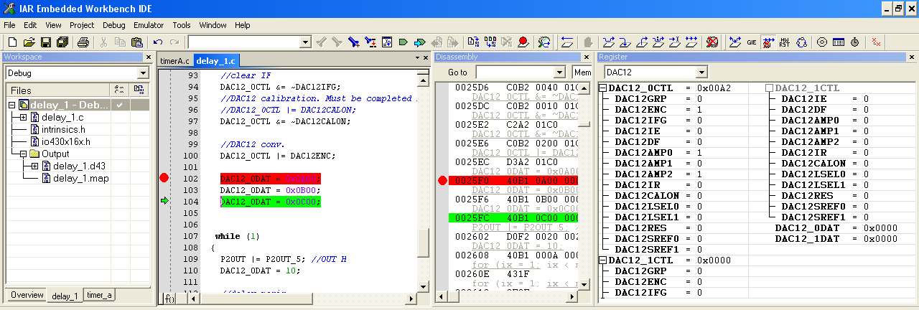Screen dimensions: 919x310
Task: Collapse the DAC12_1CTL register group with value 0x0000
Action: coord(602,260)
